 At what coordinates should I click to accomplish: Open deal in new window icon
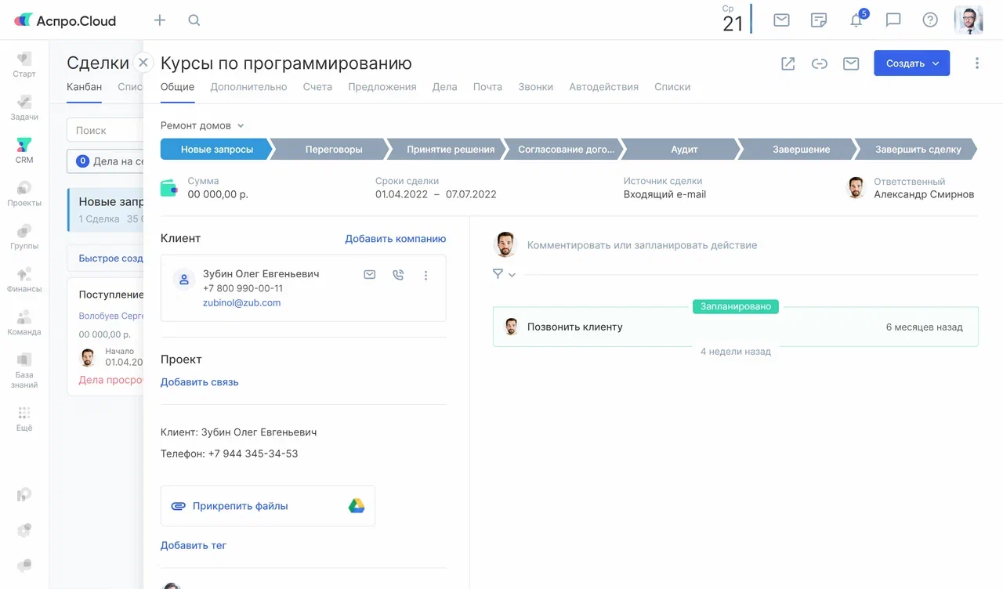tap(788, 63)
